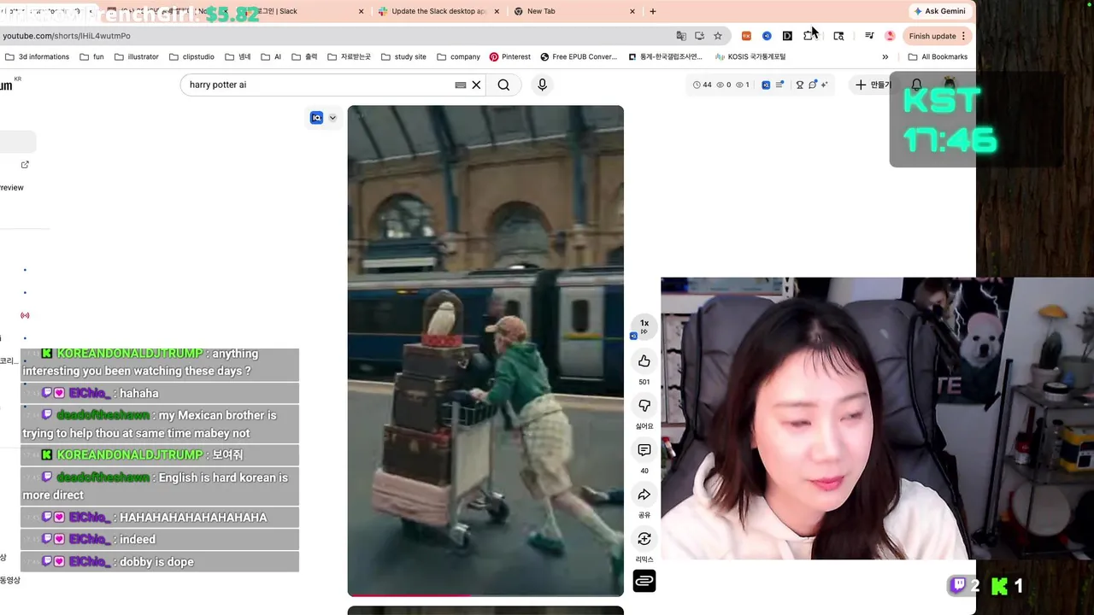
Task: Dislike the Short with thumbs-down icon
Action: tap(644, 406)
